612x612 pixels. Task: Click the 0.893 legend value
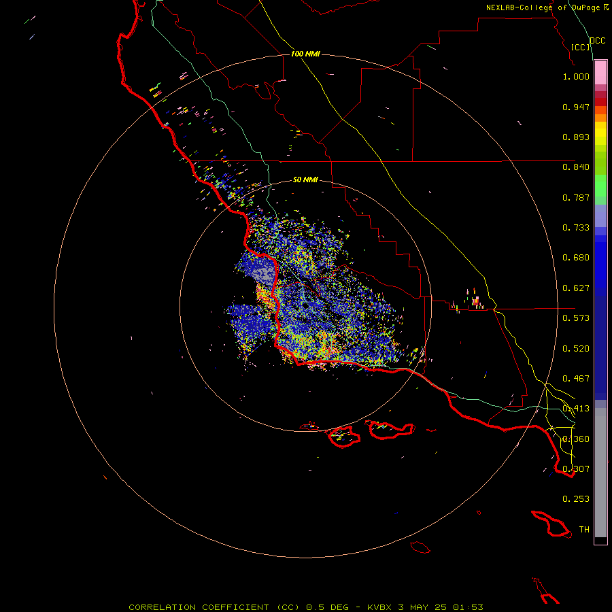[x=576, y=137]
